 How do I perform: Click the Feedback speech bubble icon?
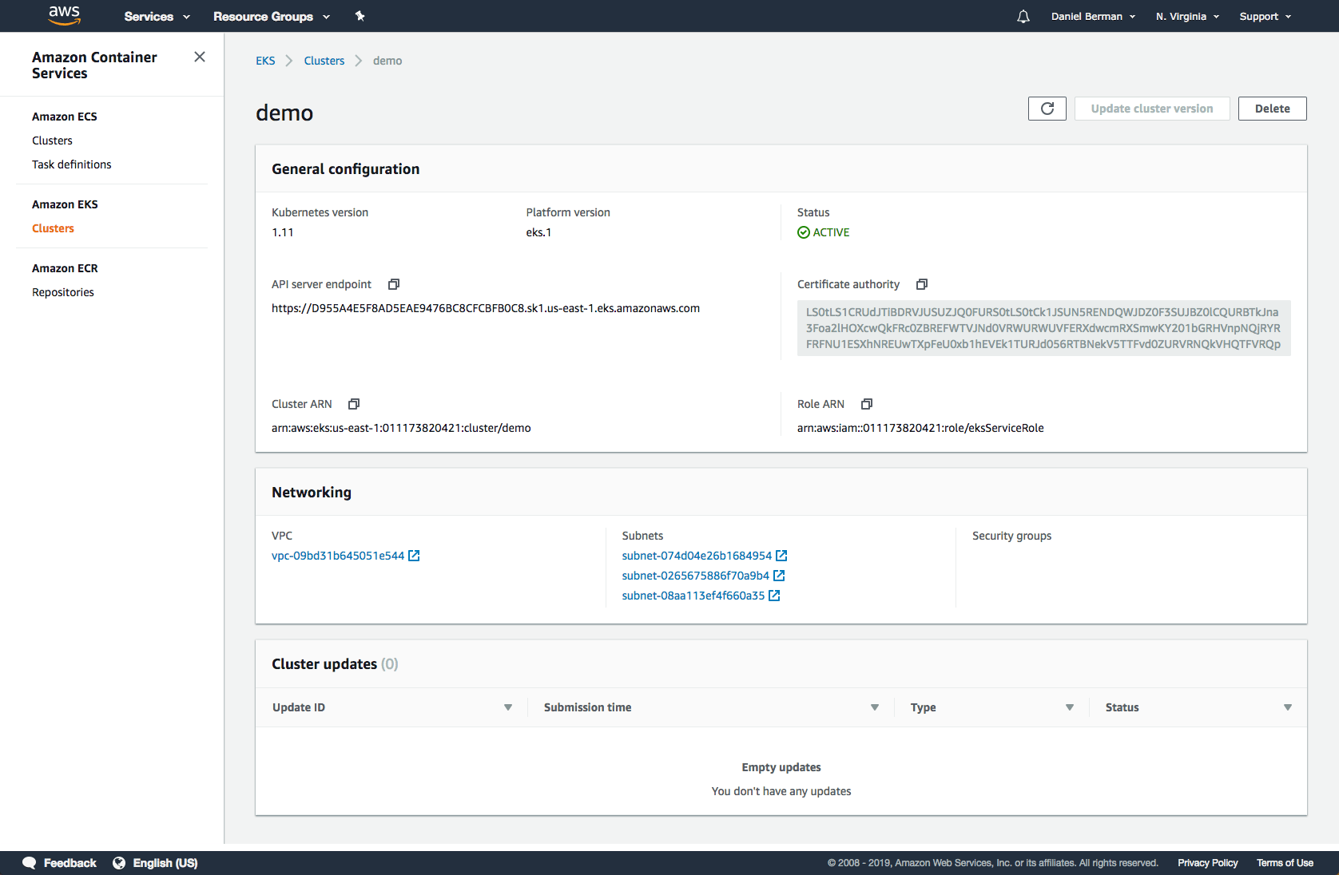click(x=30, y=863)
